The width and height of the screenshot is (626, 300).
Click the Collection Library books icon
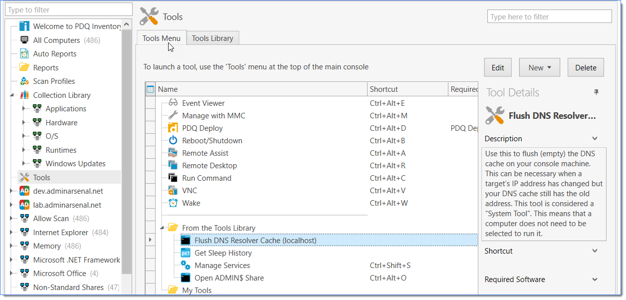pos(24,95)
